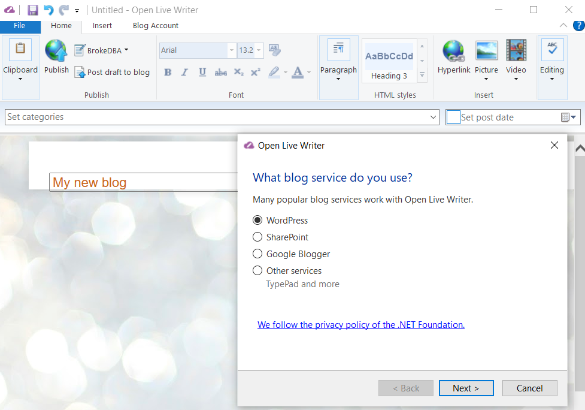Click the Set post date field

(x=513, y=117)
